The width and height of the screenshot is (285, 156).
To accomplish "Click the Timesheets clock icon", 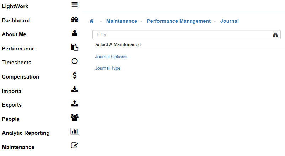I will point(74,61).
